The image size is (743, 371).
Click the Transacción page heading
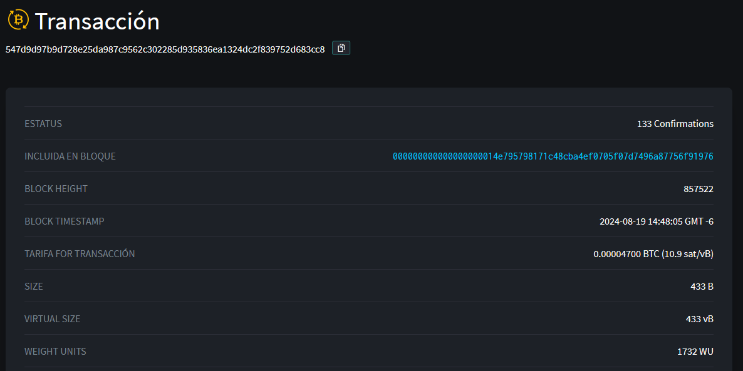click(x=97, y=21)
